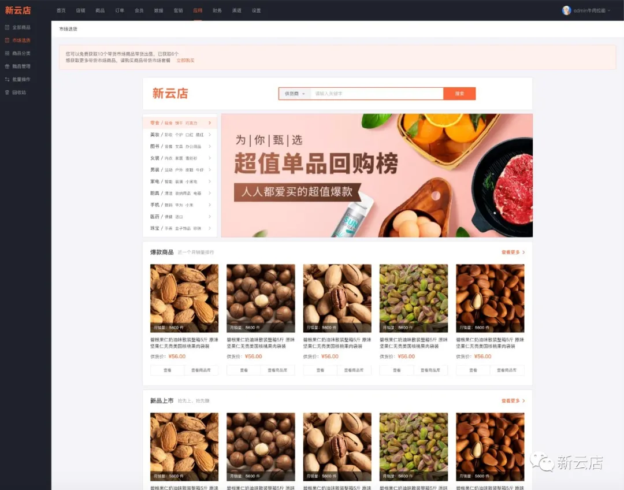The height and width of the screenshot is (490, 624).
Task: Click the 立即购买 link in notice
Action: pos(185,61)
